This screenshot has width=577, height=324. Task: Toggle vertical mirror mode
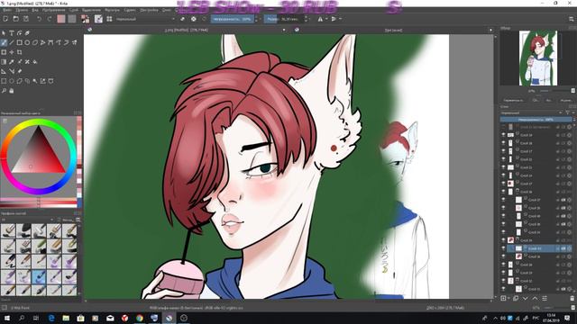tap(334, 19)
